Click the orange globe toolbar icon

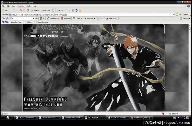tap(80, 11)
